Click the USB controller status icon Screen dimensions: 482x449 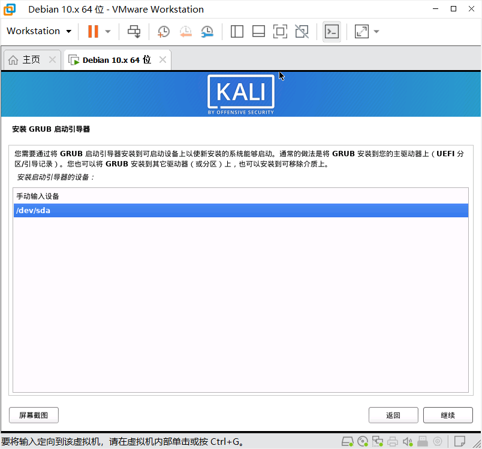tap(423, 442)
